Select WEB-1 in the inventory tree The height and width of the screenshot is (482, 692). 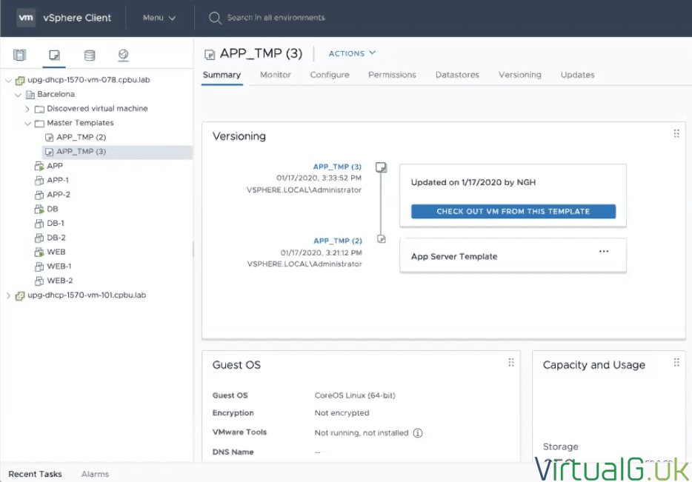(59, 267)
